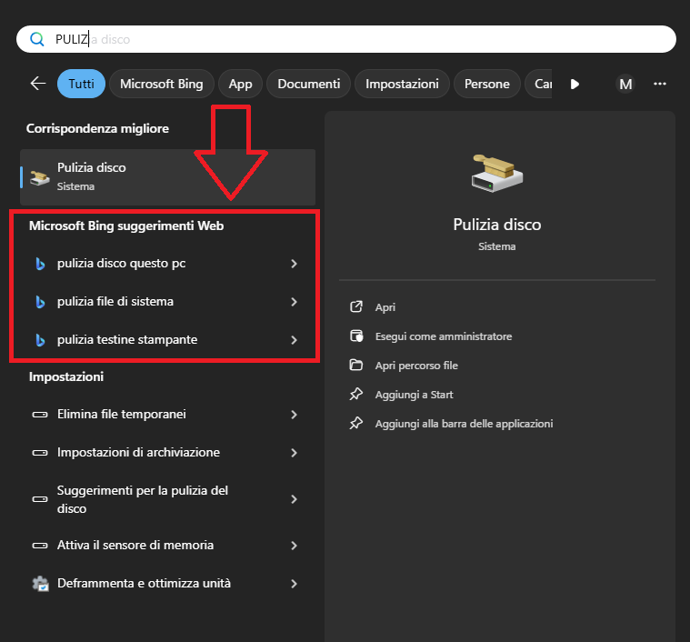Screen dimensions: 690x642
Task: Go back with the left arrow
Action: pyautogui.click(x=38, y=83)
